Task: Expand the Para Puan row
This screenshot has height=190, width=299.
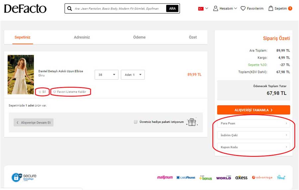Action: 253,123
